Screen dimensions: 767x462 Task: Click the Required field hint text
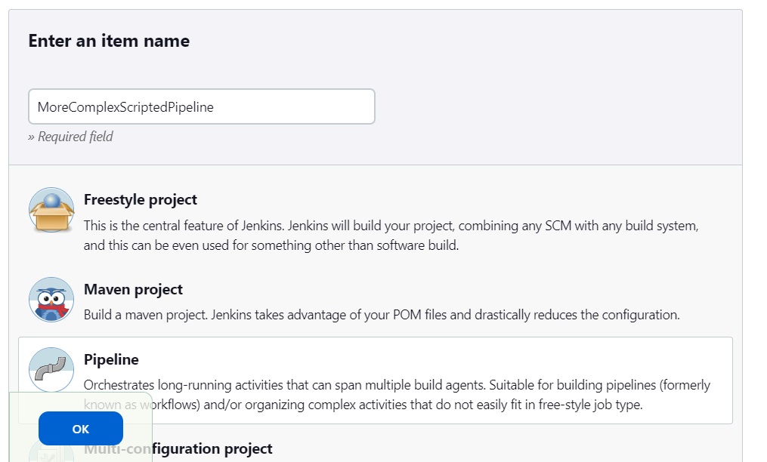coord(70,137)
